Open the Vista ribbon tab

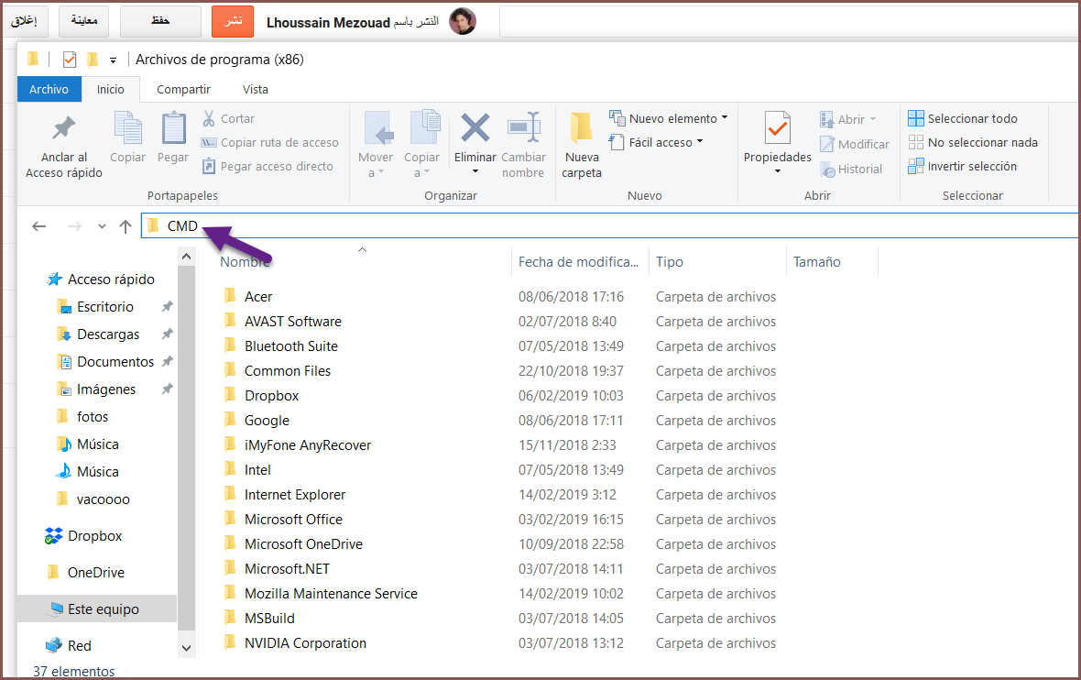click(255, 89)
